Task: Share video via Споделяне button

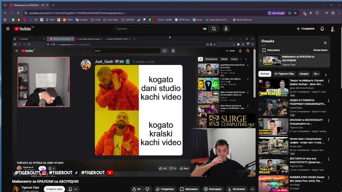Action: coord(165,189)
